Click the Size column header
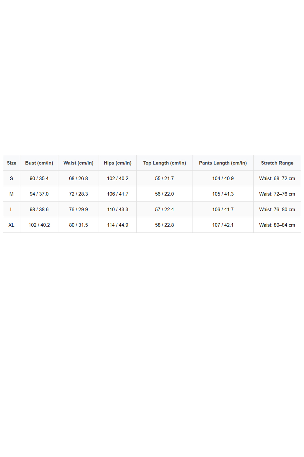The width and height of the screenshot is (304, 457). 11,163
